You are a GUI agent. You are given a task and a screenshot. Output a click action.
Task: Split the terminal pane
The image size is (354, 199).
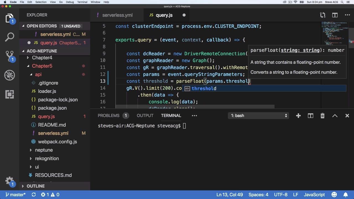click(311, 116)
